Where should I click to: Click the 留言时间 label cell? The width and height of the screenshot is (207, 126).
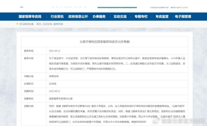(34, 51)
